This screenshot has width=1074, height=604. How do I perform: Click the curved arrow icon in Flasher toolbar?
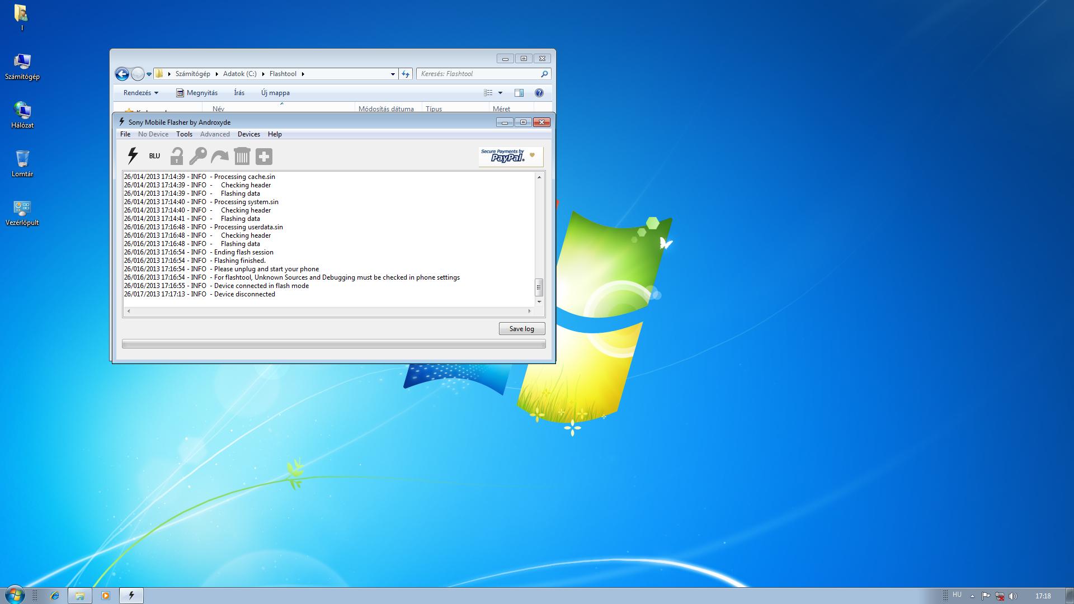click(220, 157)
